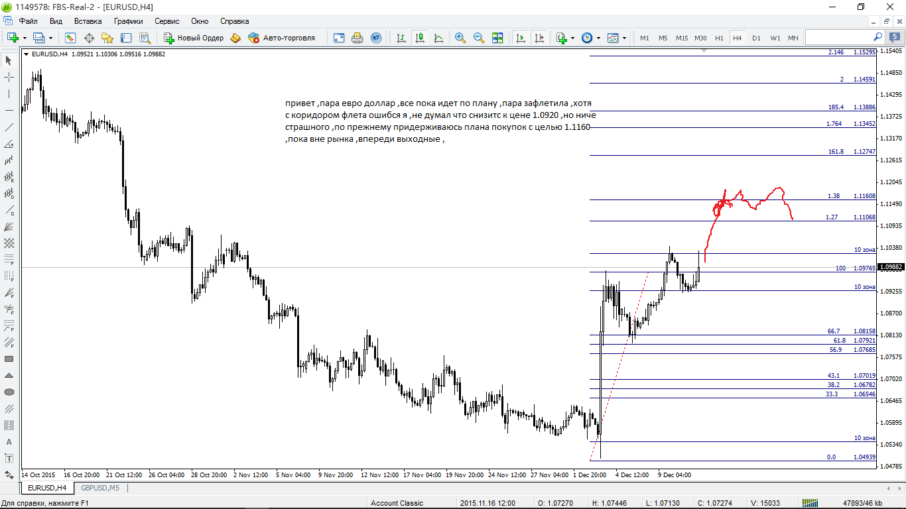
Task: Click the M5 timeframe button
Action: click(663, 38)
